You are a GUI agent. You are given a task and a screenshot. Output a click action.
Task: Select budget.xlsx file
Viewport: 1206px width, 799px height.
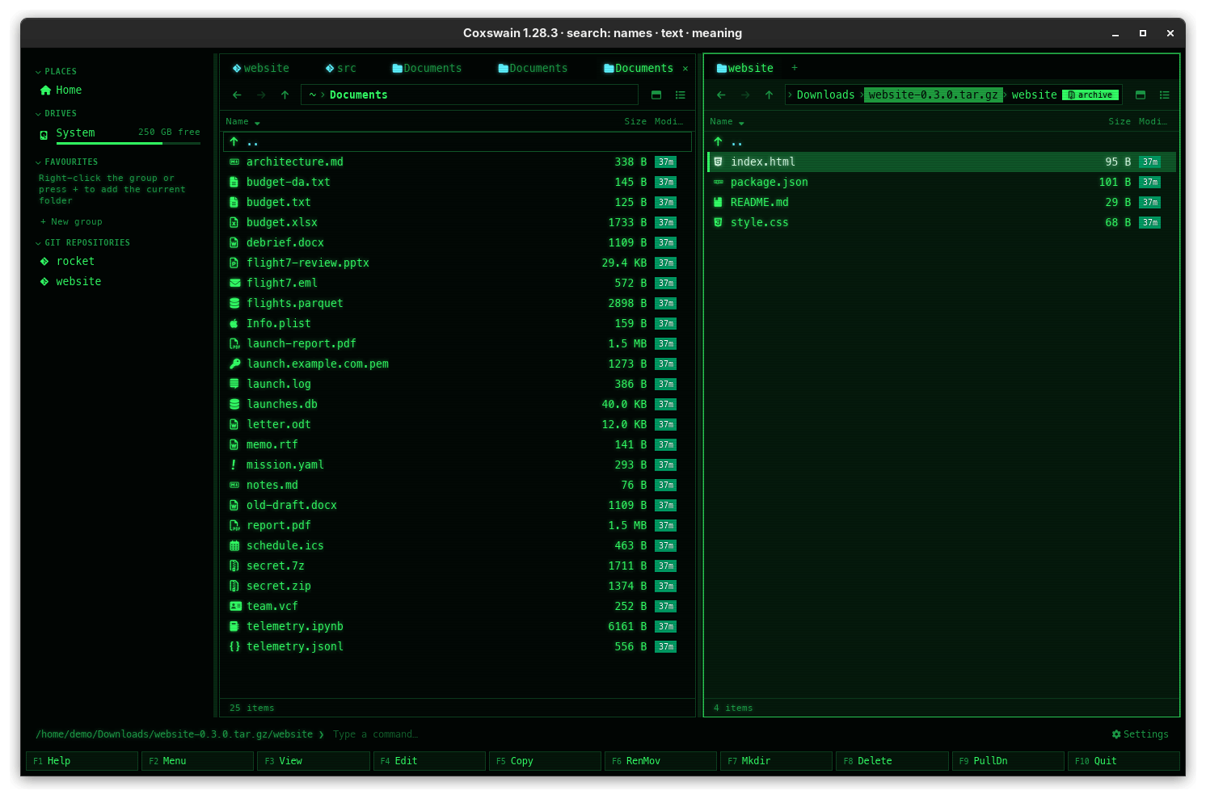coord(458,223)
